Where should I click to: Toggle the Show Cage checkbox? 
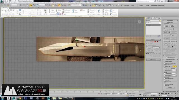click(x=164, y=66)
